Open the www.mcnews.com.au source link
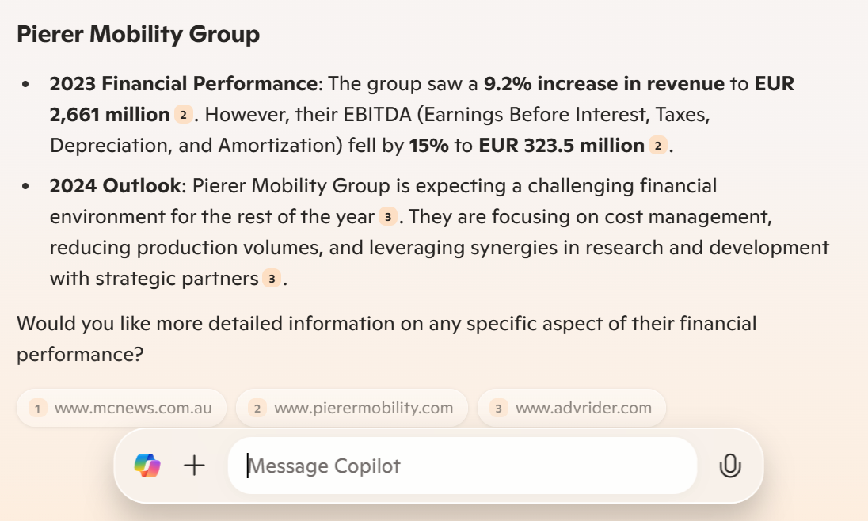Viewport: 868px width, 521px height. 121,408
